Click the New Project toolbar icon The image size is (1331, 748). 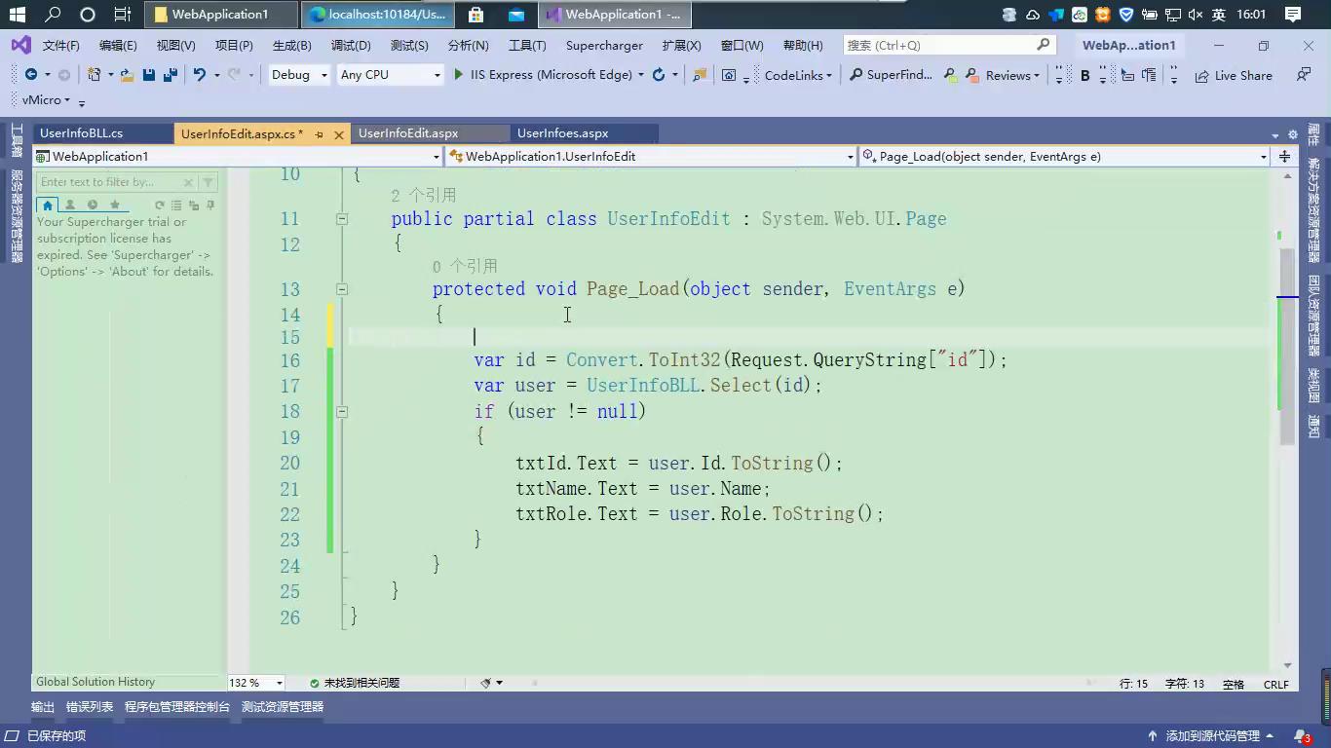pyautogui.click(x=94, y=75)
